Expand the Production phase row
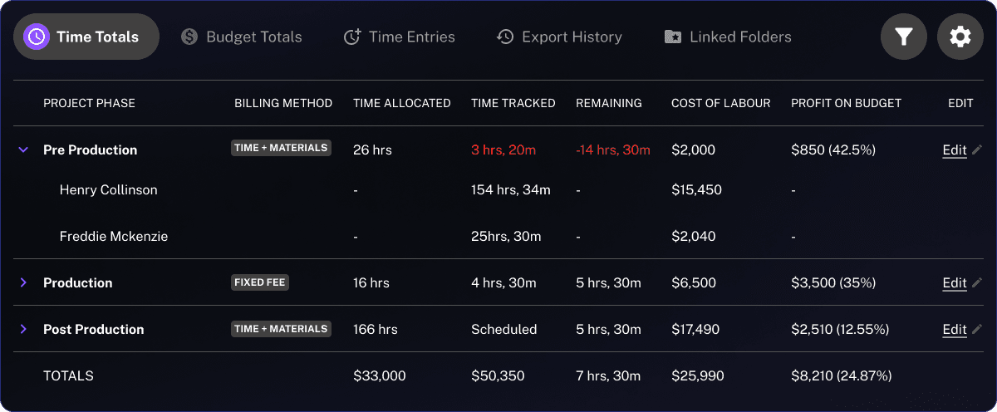The height and width of the screenshot is (412, 997). 23,282
